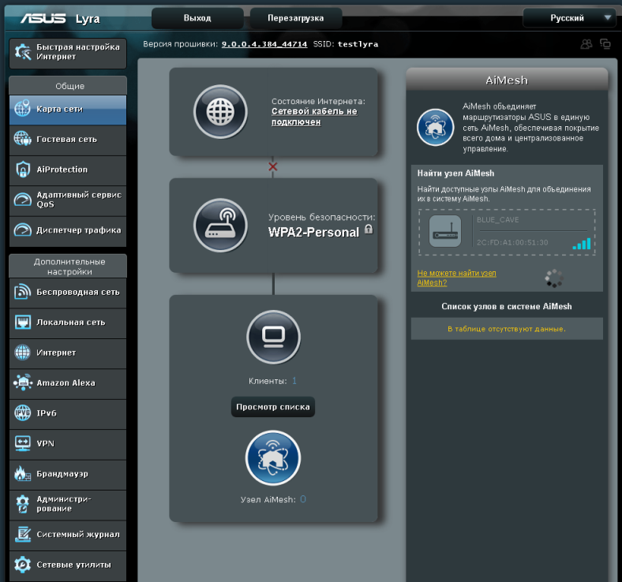This screenshot has width=622, height=582.
Task: Open Карта сети menu item
Action: pyautogui.click(x=68, y=110)
